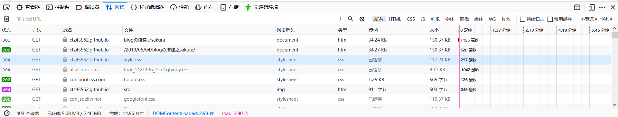Screen dimensions: 618x117
Task: Open responsive design mode icon
Action: click(x=592, y=7)
